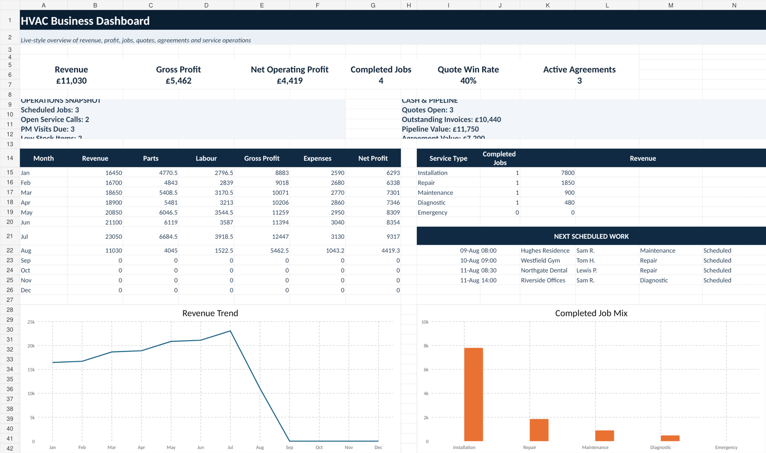766x453 pixels.
Task: Click the April gross profit cell 10206
Action: (262, 203)
